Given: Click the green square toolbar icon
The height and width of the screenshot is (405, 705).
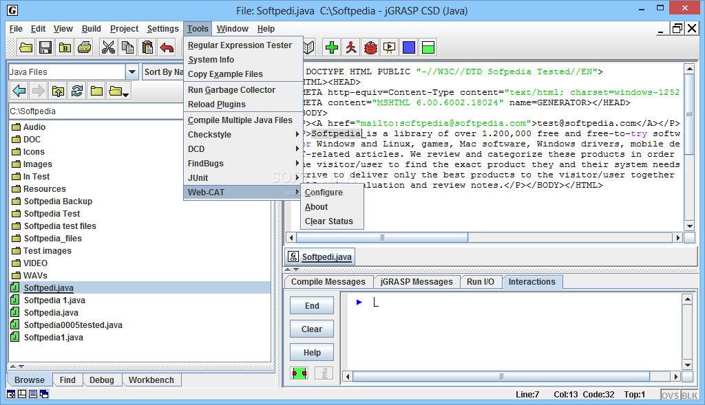Looking at the screenshot, I should [428, 47].
